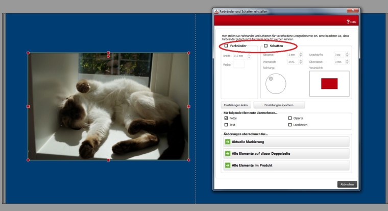Viewport: 388px width, 211px height.
Task: Click the photo's bottom center resize handle
Action: point(108,160)
